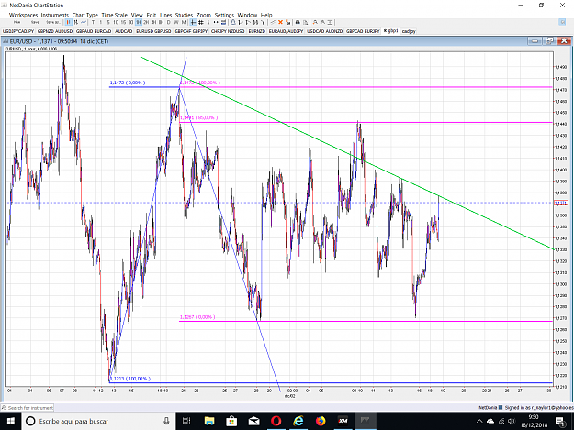This screenshot has width=574, height=430.
Task: Switch to GBPCAD EURJPY workspace tab
Action: [363, 31]
